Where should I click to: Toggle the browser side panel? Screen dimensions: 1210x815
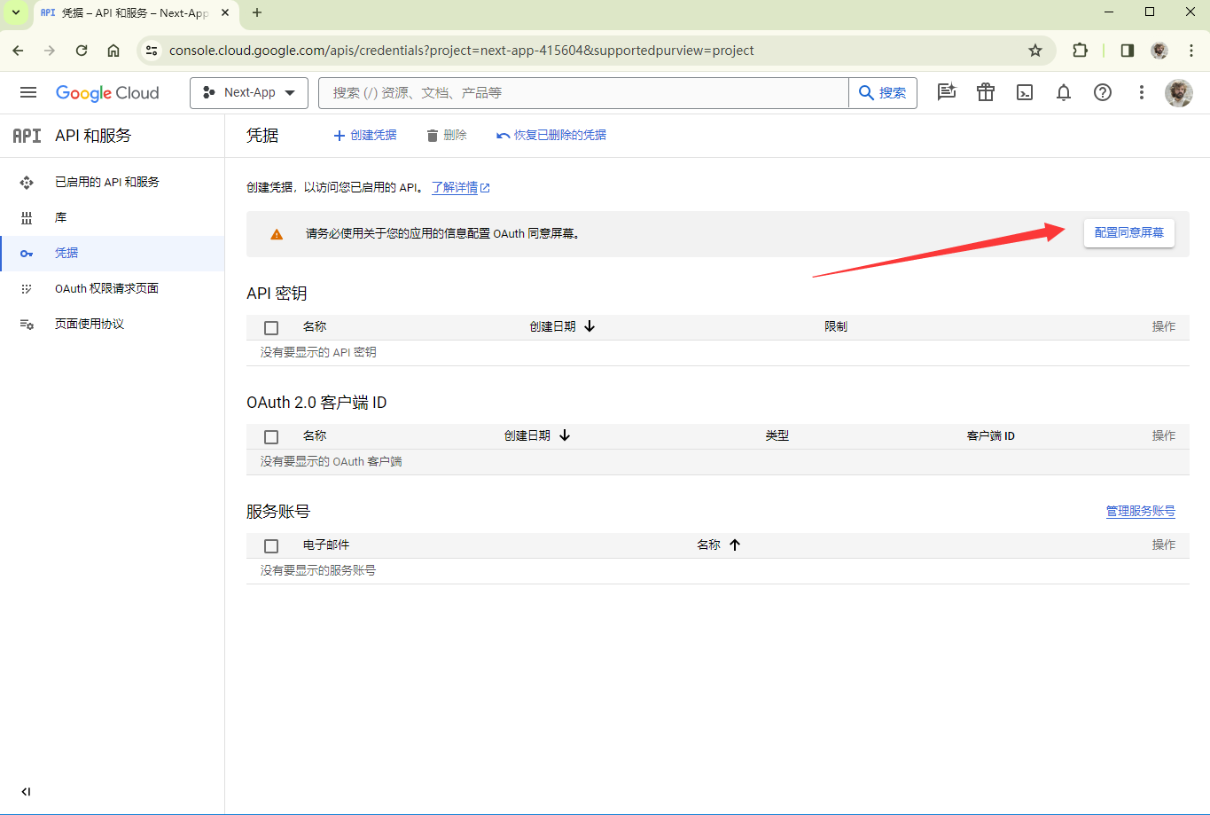click(1128, 51)
